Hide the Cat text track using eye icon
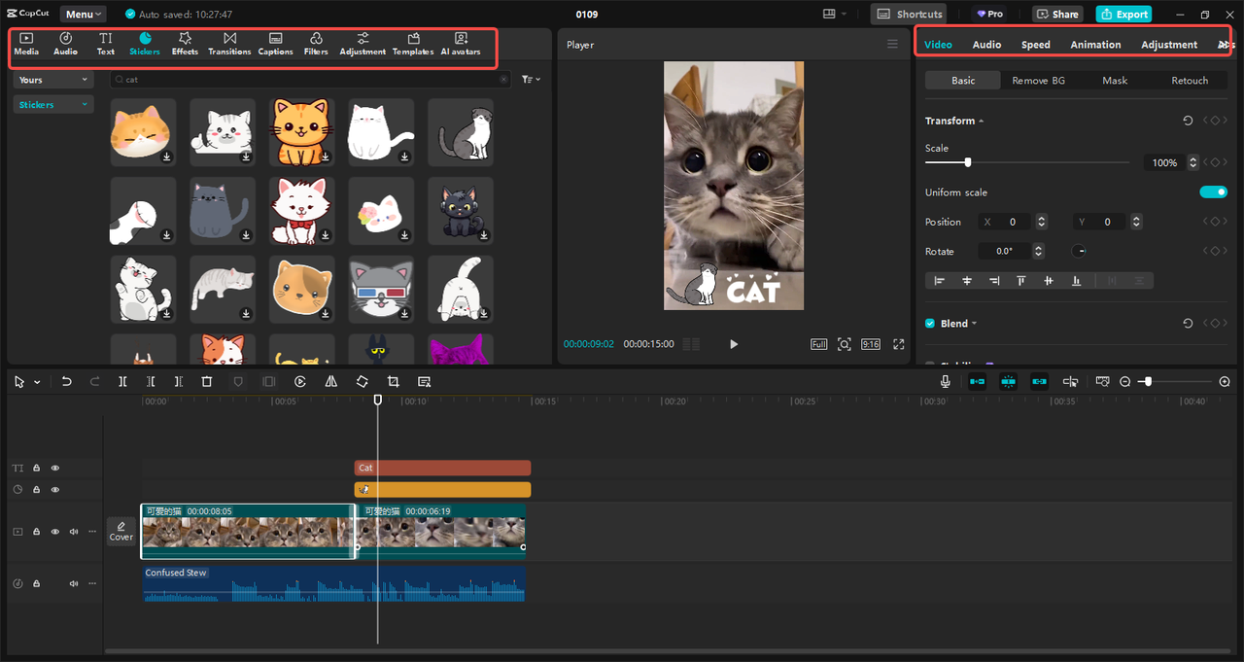The width and height of the screenshot is (1244, 662). coord(55,468)
